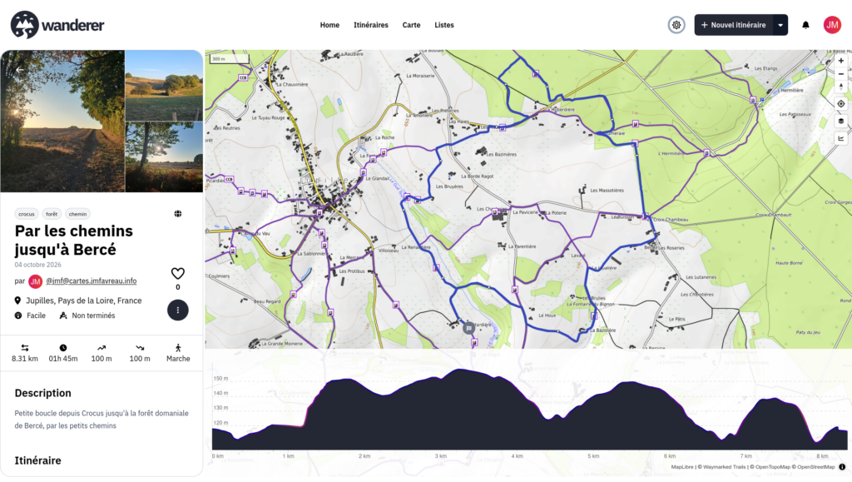Image resolution: width=852 pixels, height=482 pixels.
Task: Select the crocus tag
Action: [27, 214]
